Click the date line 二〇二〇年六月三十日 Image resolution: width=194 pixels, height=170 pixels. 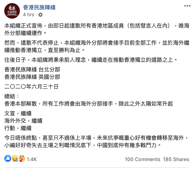point(31,87)
